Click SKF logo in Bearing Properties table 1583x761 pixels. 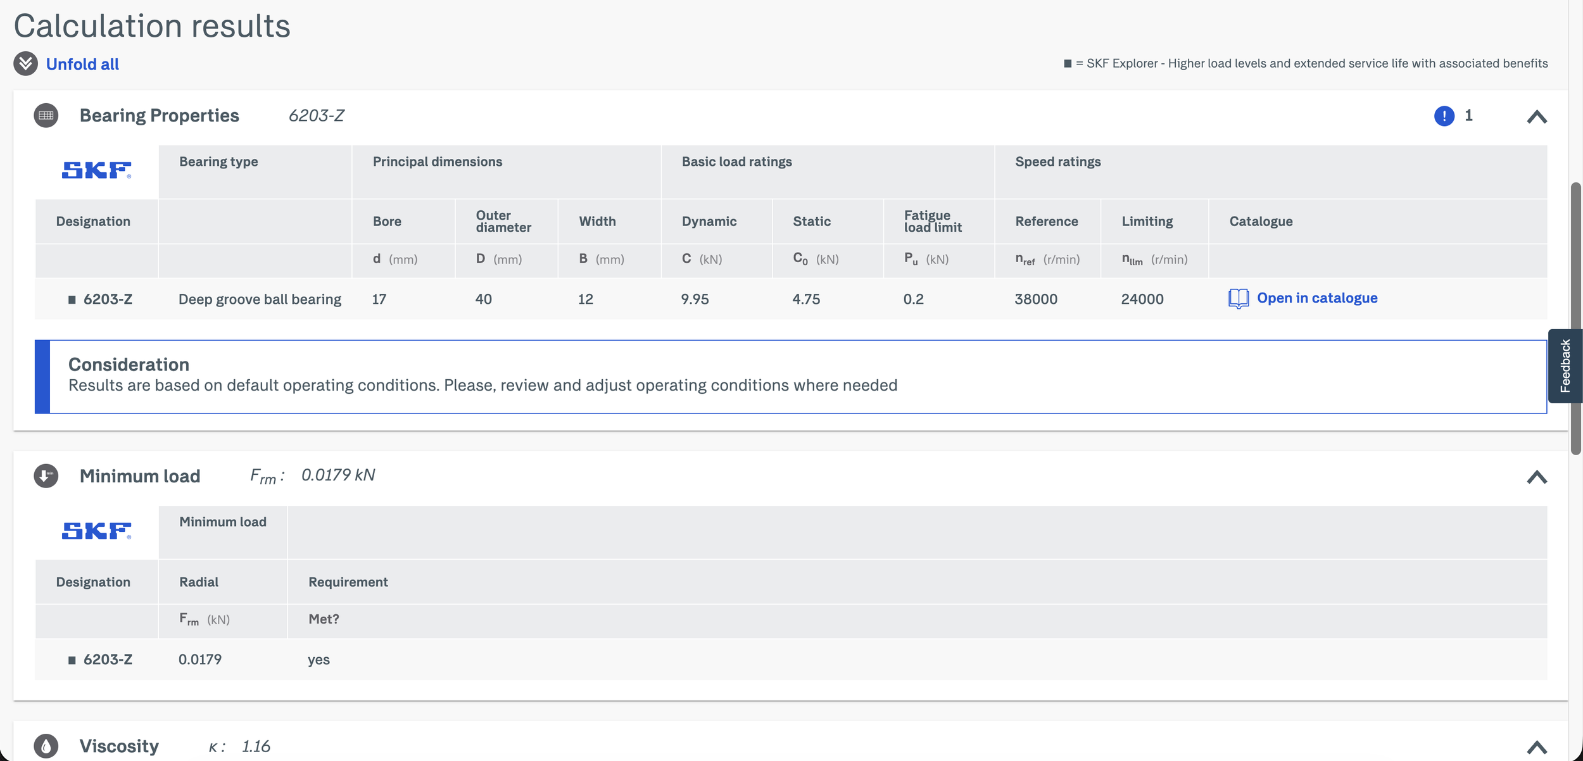click(x=96, y=170)
